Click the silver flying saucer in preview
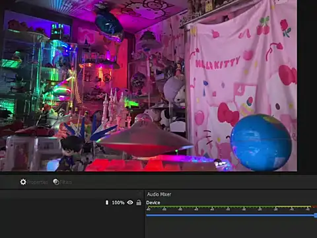Viewport: 317px width, 238px height. [x=144, y=138]
